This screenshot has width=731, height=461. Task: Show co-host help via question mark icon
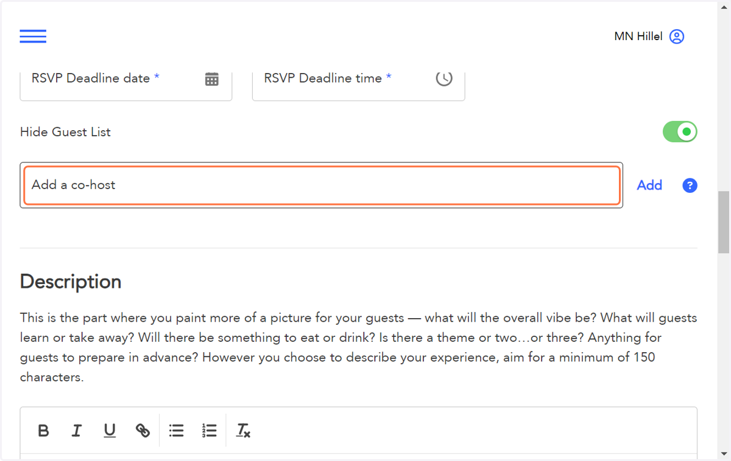690,185
